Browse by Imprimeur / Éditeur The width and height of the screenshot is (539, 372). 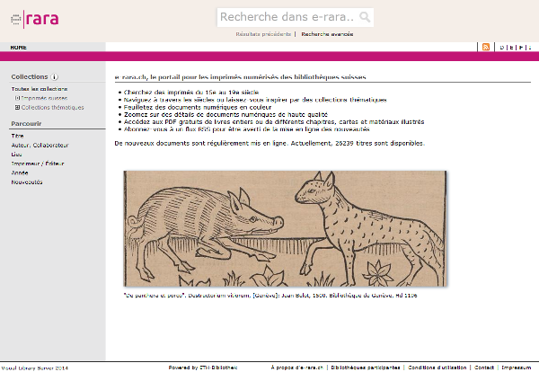pyautogui.click(x=38, y=164)
